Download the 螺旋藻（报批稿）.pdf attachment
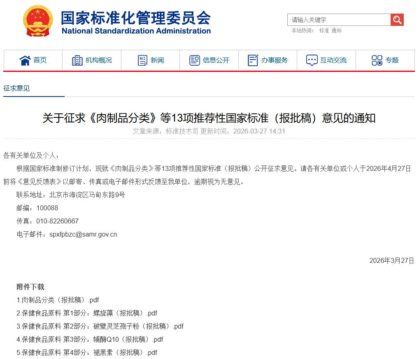419x359 pixels. click(x=87, y=313)
